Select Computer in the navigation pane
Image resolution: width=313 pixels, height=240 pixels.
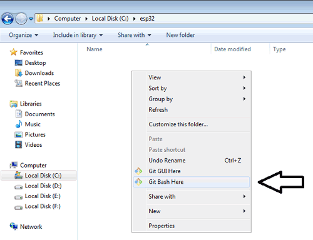coord(33,166)
